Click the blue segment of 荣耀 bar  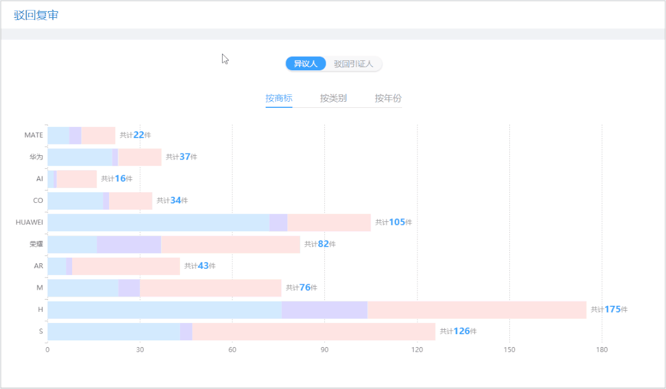point(72,245)
